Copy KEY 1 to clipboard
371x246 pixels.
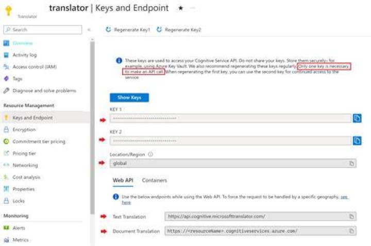point(357,118)
